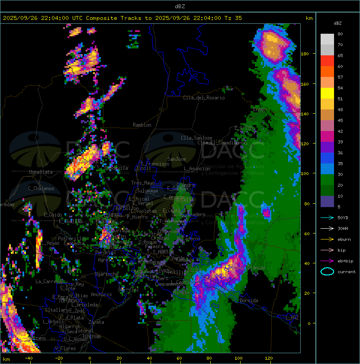360x364 pixels.
Task: Click the C_Guido label
Action: coord(53,215)
